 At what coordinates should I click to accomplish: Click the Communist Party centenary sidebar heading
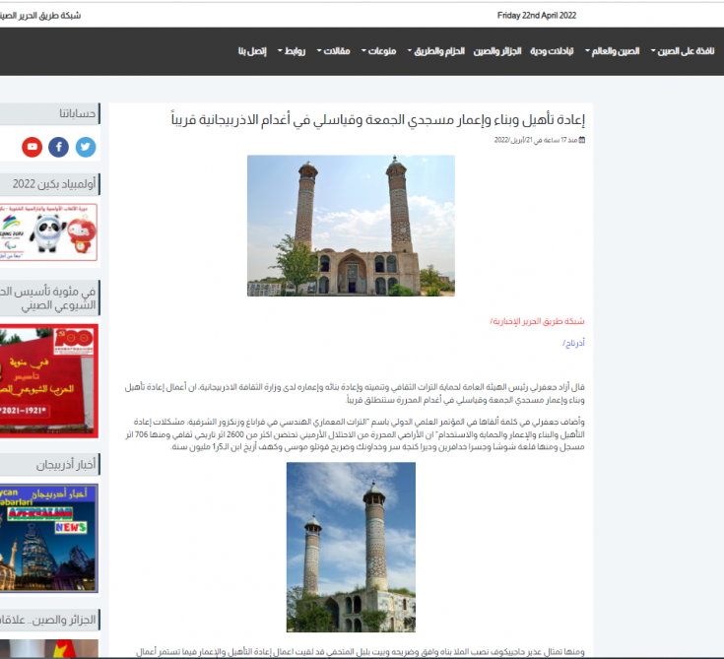(48, 297)
